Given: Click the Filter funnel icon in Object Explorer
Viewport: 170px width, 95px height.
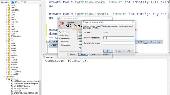Looking at the screenshot, I should [x=22, y=2].
